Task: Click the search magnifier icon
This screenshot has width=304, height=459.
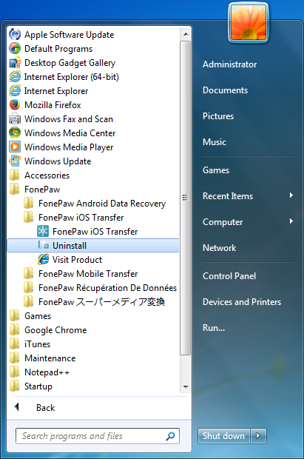Action: click(x=170, y=436)
